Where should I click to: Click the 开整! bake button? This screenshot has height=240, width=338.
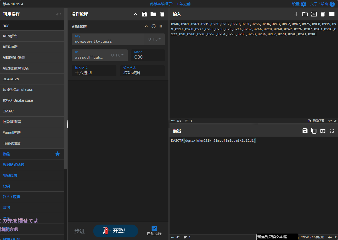[115, 231]
